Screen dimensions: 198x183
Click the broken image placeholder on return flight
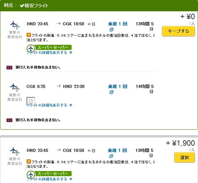tap(31, 101)
